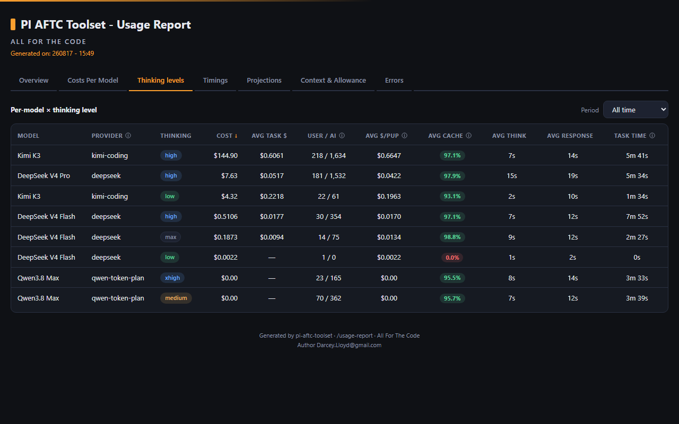Click the $0.5106 cost value

pyautogui.click(x=225, y=216)
